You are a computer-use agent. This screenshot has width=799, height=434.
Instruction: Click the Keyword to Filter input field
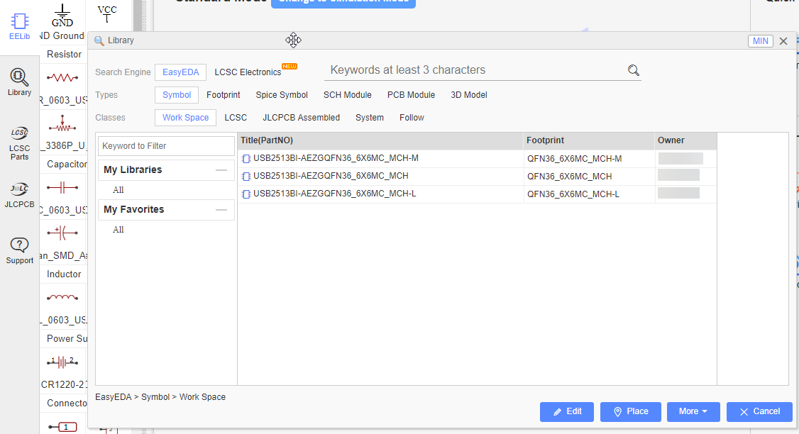click(166, 145)
